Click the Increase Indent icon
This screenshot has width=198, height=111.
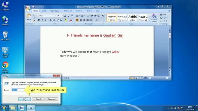(96, 16)
